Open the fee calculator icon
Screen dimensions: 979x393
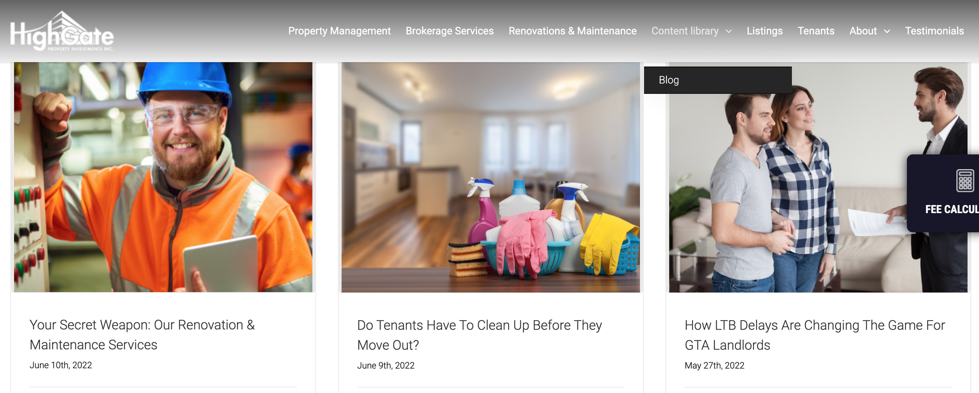(965, 181)
